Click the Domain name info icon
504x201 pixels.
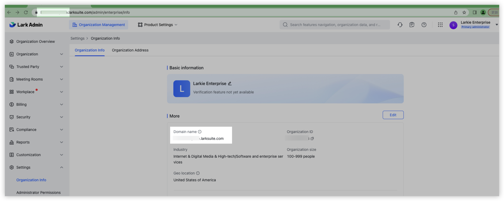(x=200, y=132)
